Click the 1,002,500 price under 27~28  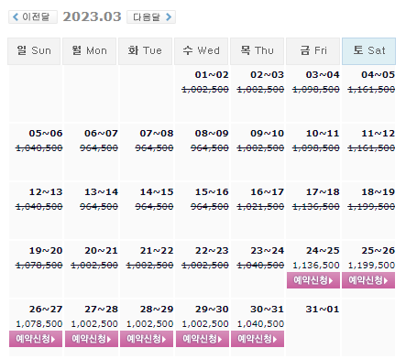click(x=94, y=324)
